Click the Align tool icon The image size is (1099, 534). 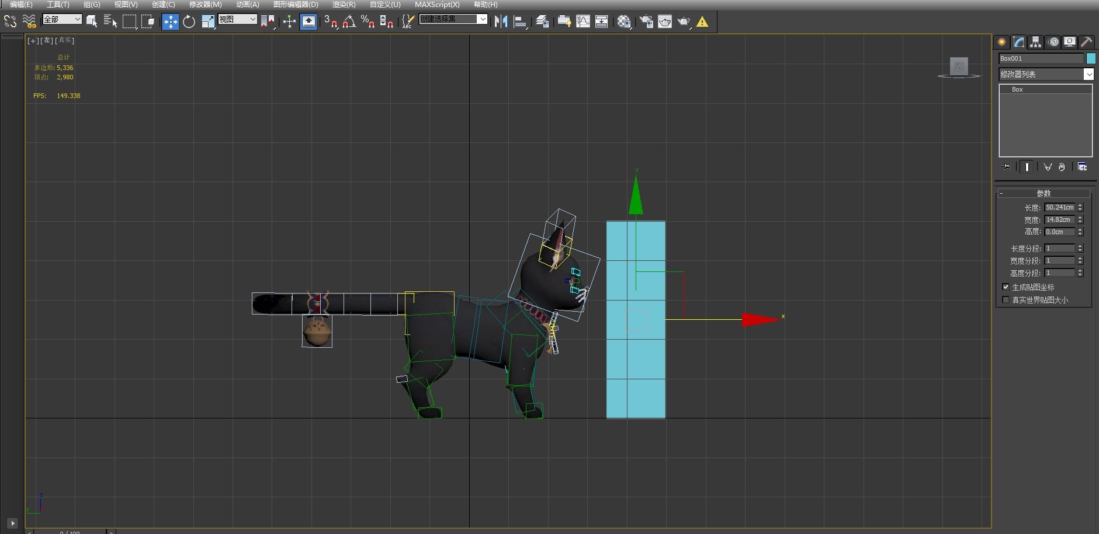coord(519,22)
